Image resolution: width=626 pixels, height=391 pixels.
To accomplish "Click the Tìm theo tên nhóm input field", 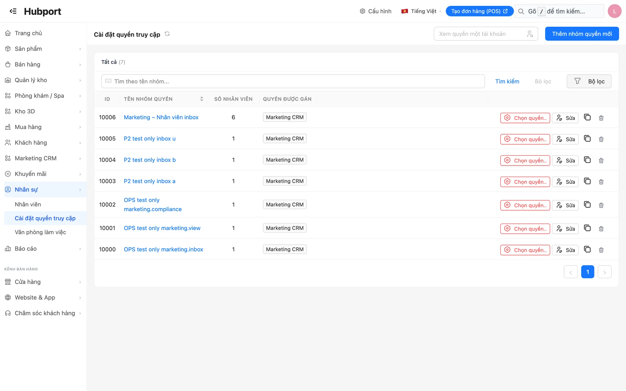I will coord(293,81).
